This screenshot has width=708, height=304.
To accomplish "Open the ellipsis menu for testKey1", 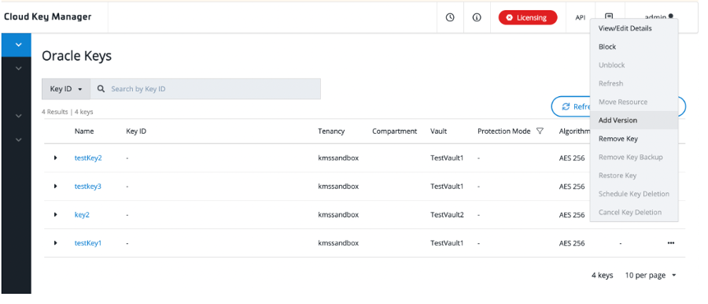I will click(x=670, y=243).
